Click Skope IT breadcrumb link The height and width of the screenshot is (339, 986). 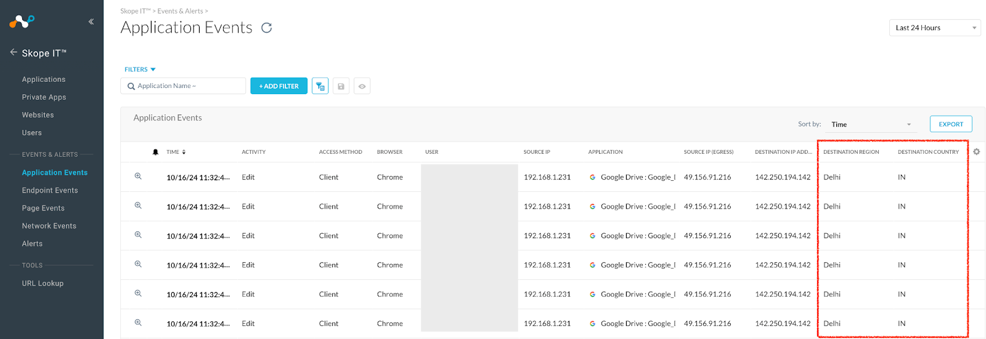(136, 11)
